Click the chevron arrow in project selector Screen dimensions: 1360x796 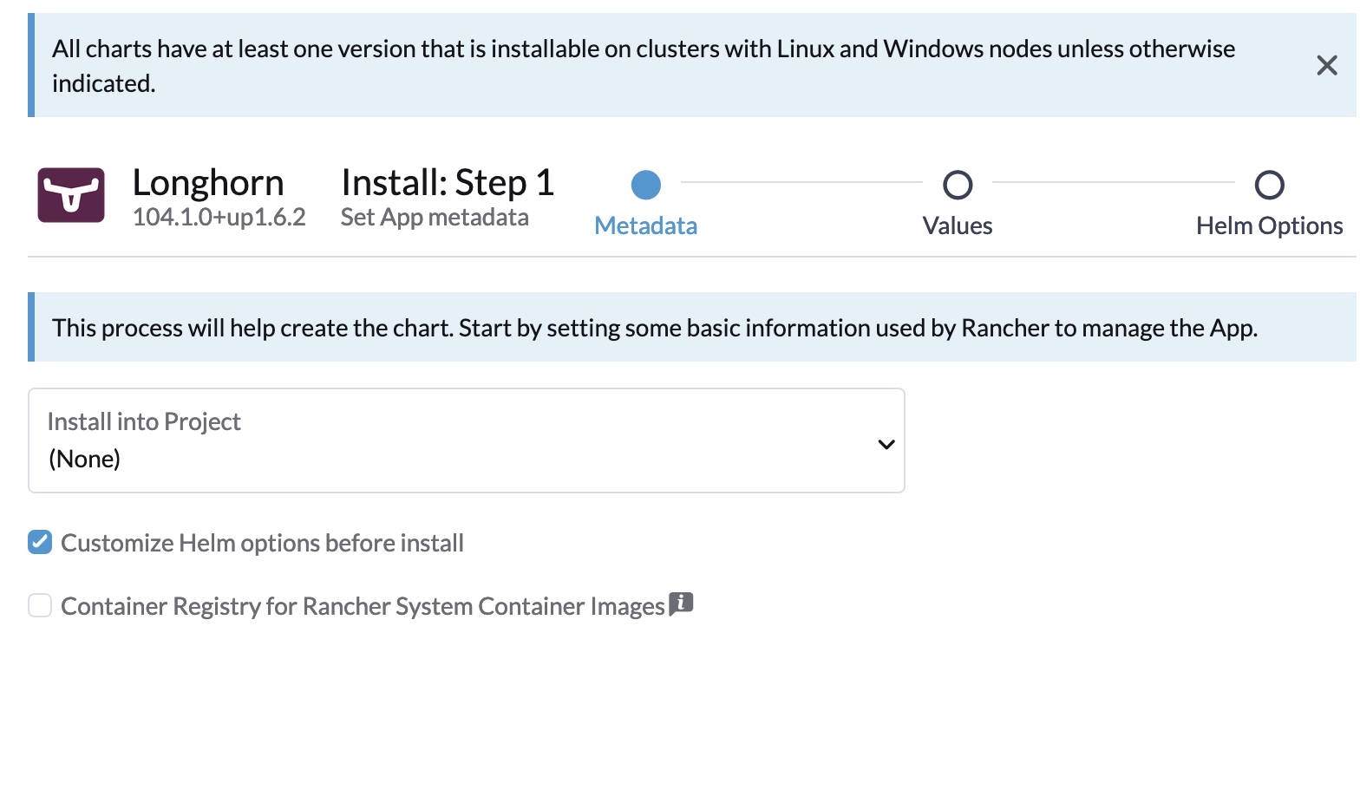[886, 444]
